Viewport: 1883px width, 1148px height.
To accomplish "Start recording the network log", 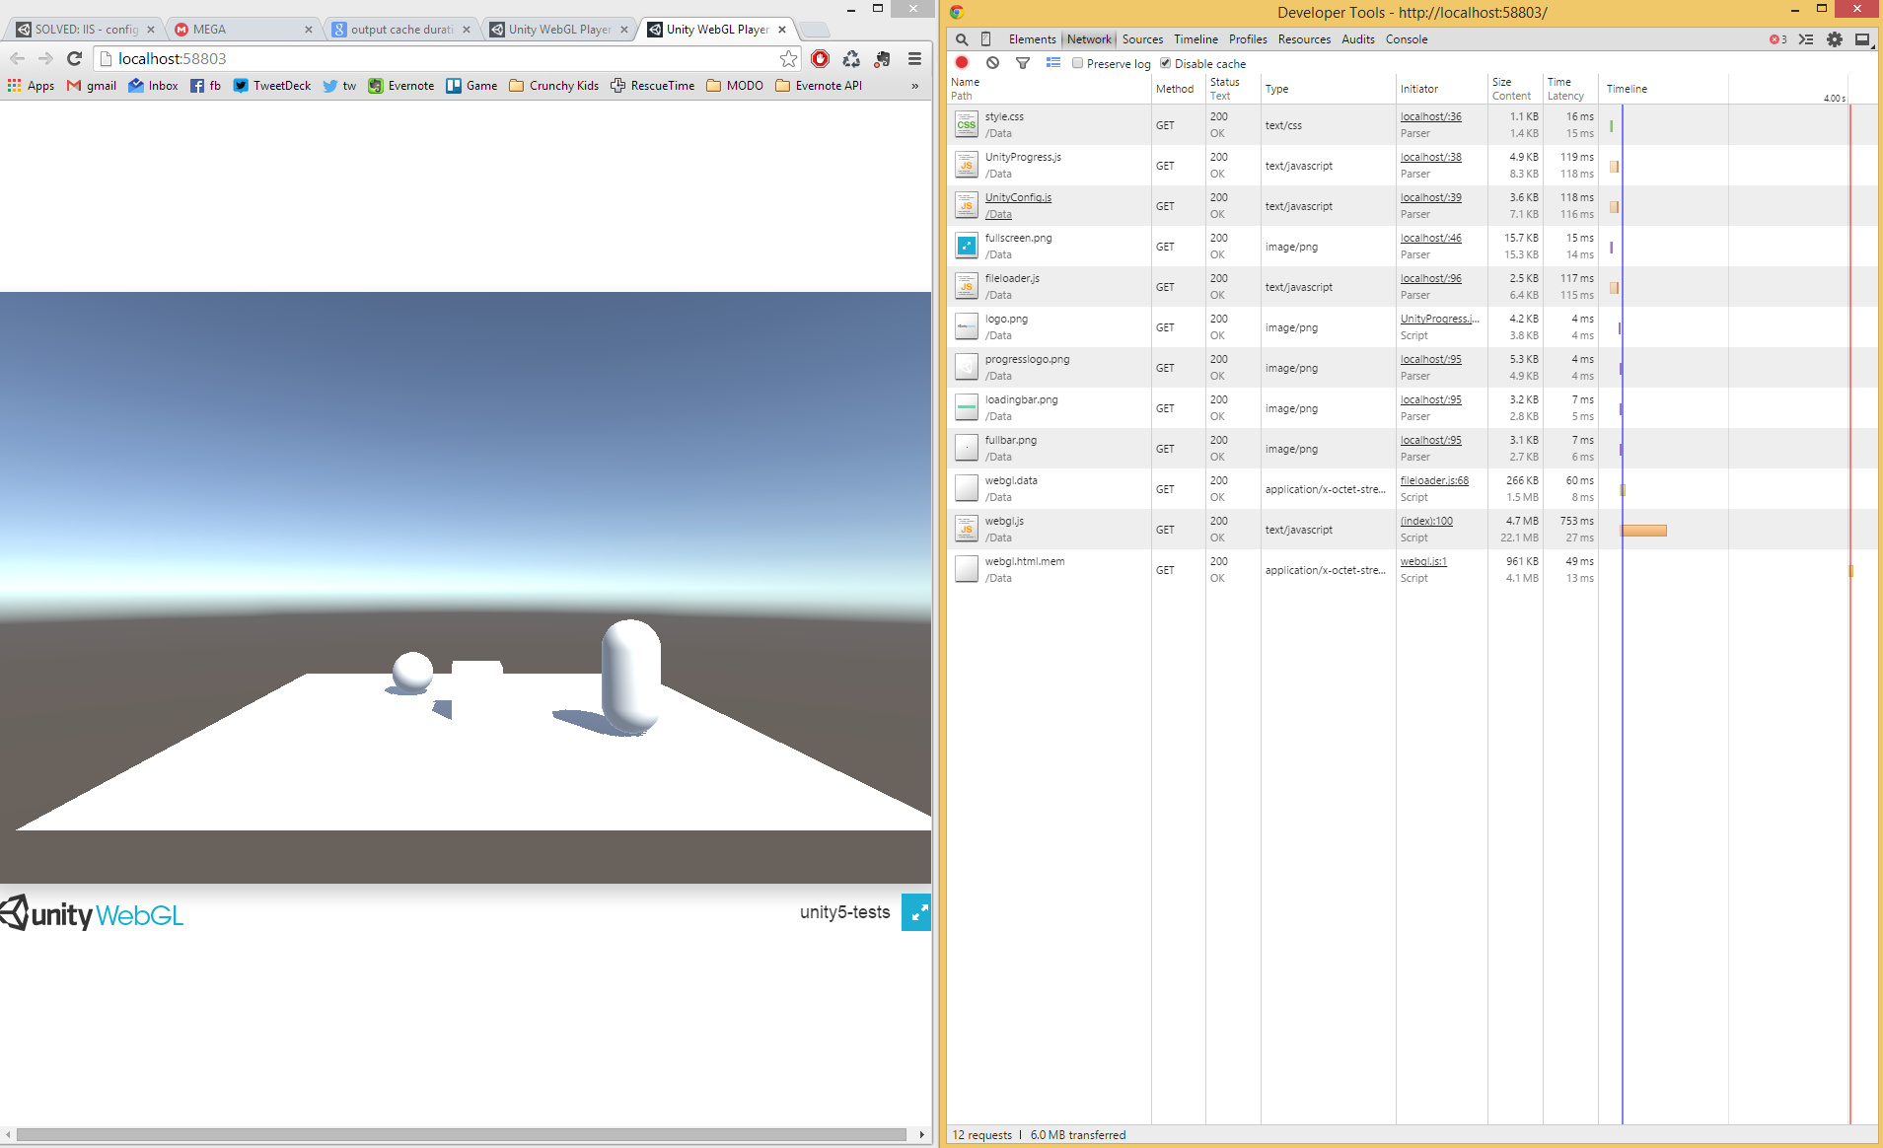I will pyautogui.click(x=962, y=63).
